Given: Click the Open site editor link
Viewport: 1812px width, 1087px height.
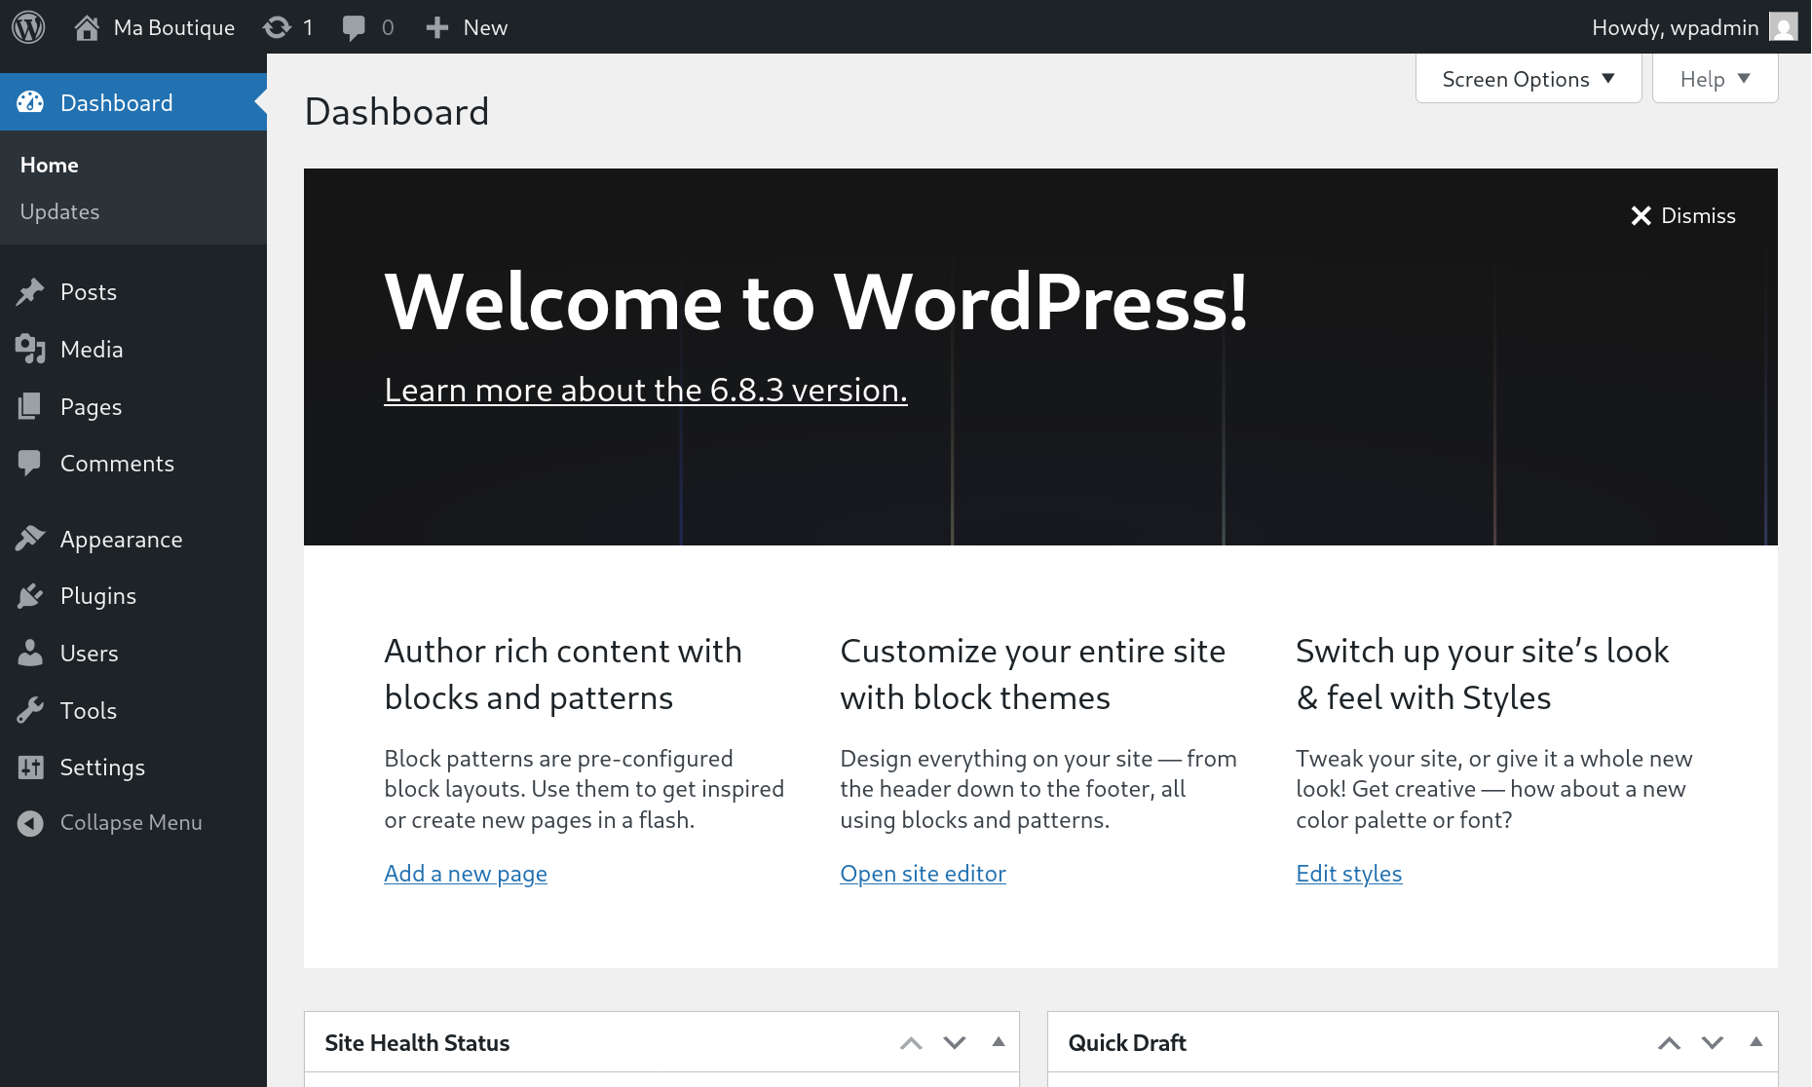Looking at the screenshot, I should coord(923,874).
